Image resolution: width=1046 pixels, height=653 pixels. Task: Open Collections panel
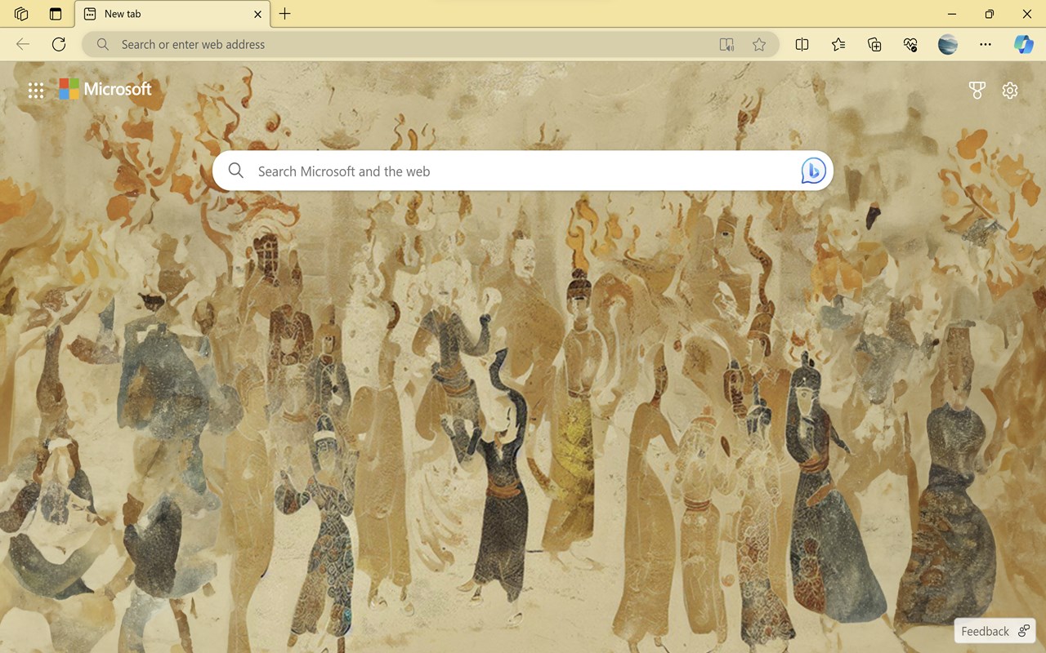point(874,45)
